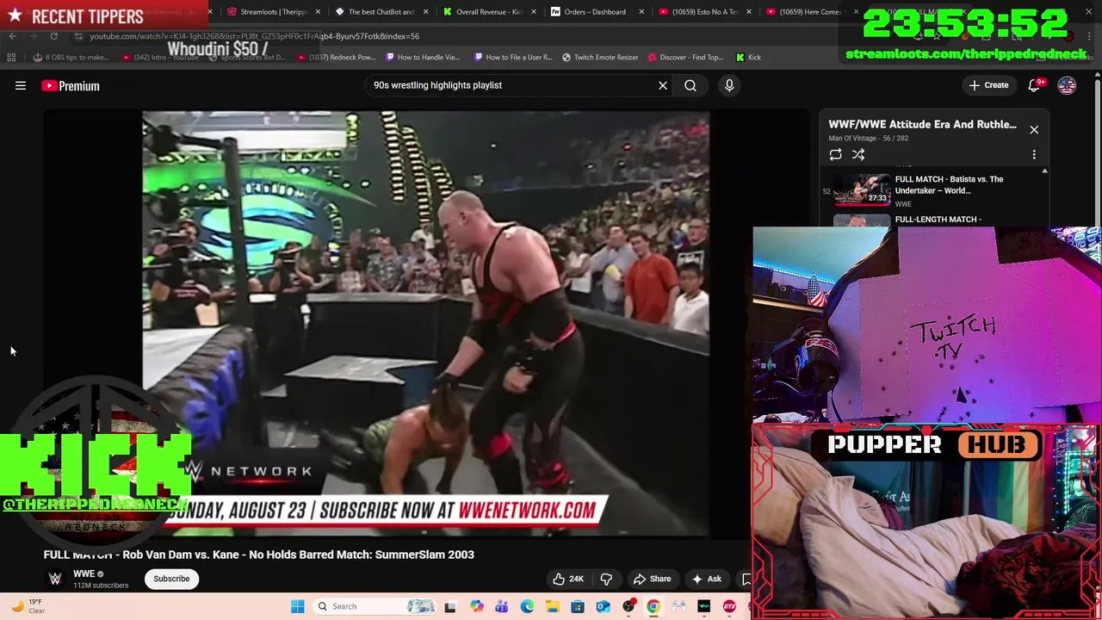Open OBS Studio from the taskbar
Image resolution: width=1102 pixels, height=620 pixels.
coord(628,606)
